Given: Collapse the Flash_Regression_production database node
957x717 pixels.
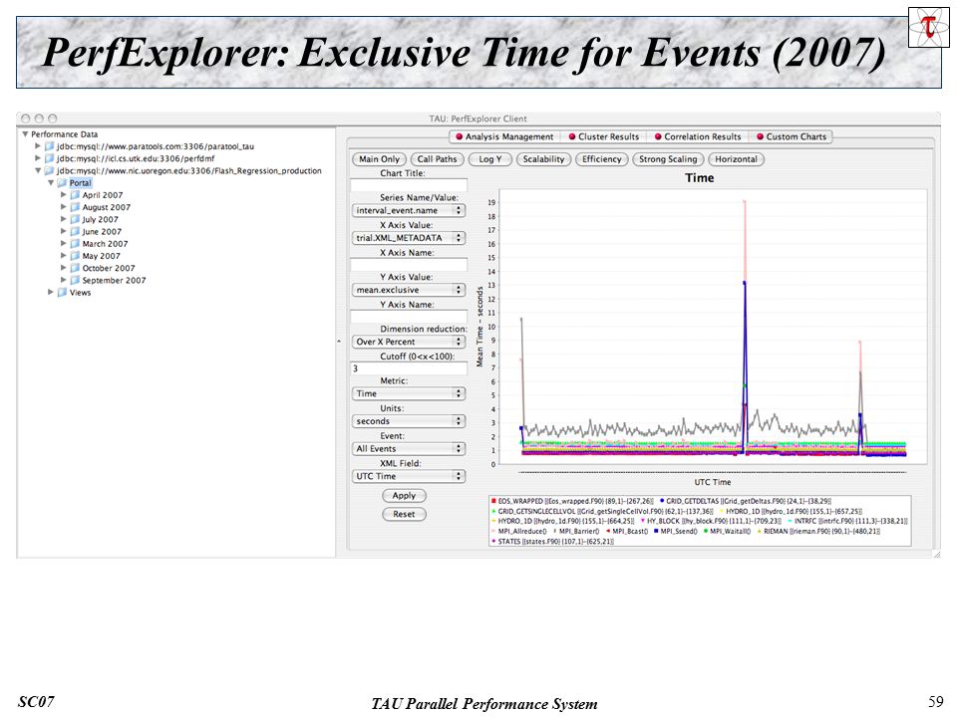Looking at the screenshot, I should coord(38,170).
